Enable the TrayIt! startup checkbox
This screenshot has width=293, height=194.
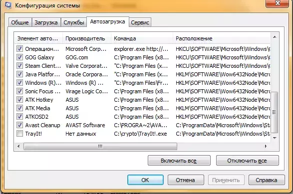[19, 134]
